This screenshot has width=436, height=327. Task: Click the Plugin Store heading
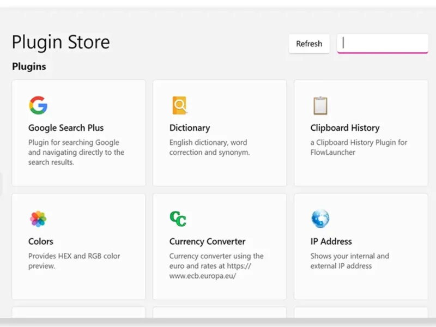61,43
